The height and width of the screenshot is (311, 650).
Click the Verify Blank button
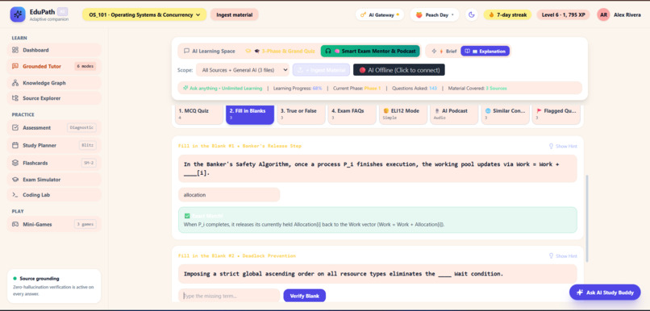[305, 296]
